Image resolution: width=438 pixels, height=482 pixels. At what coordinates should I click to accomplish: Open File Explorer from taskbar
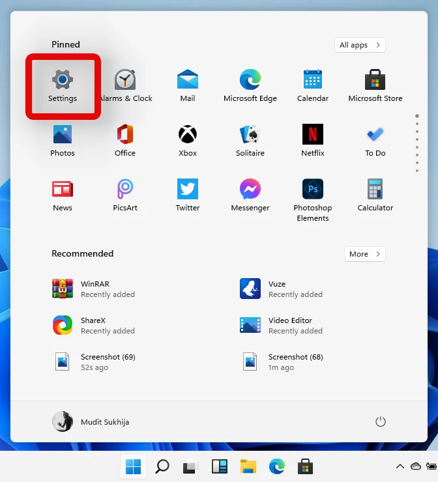point(248,466)
